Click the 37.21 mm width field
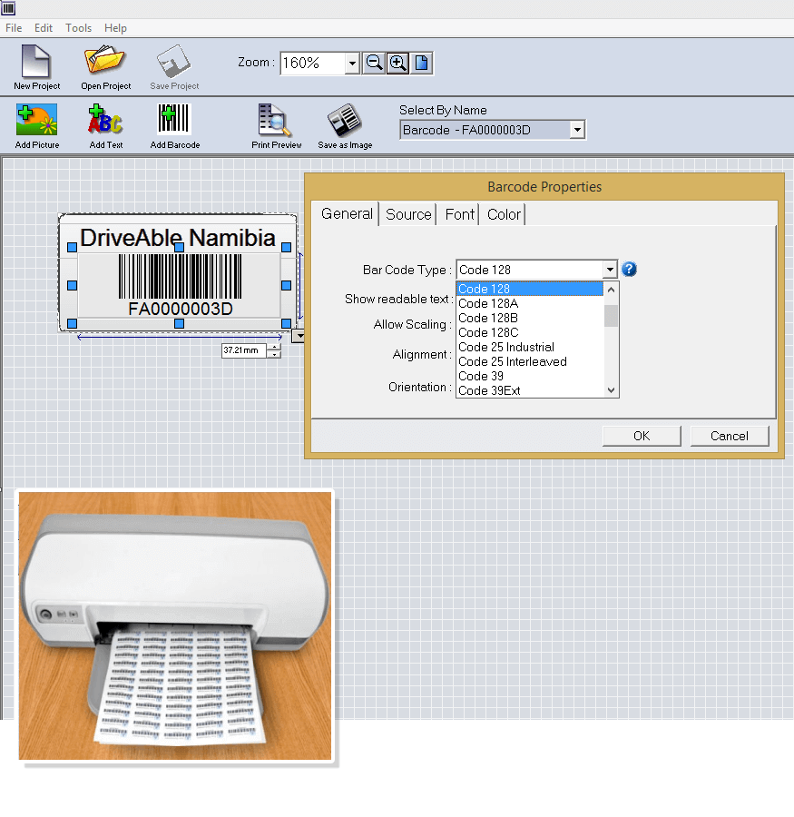 [x=244, y=350]
